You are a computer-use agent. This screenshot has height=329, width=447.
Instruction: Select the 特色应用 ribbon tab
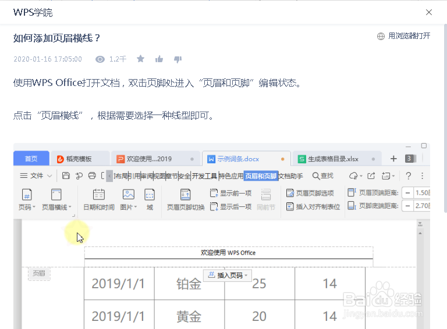pos(231,176)
